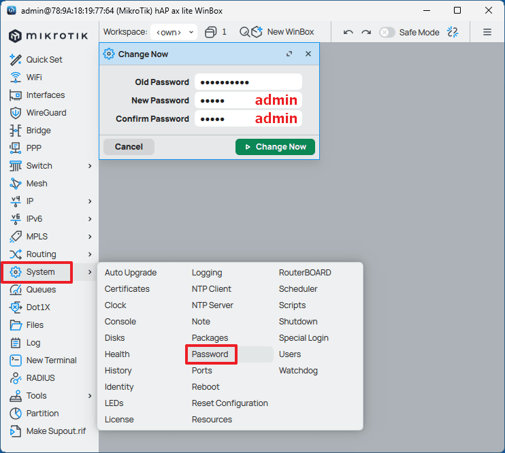This screenshot has width=505, height=453.
Task: Open the Workspace dropdown
Action: [x=173, y=32]
